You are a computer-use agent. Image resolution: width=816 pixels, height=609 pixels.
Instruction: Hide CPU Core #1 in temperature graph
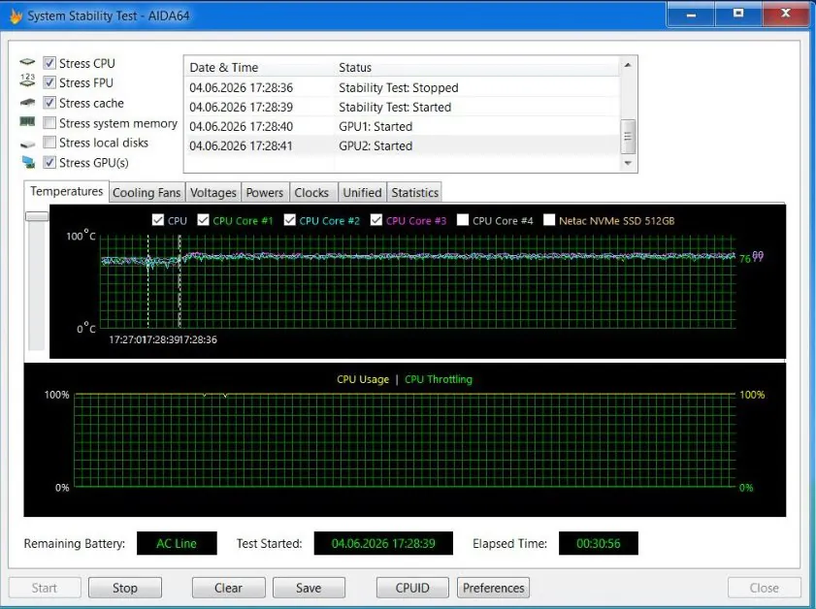[203, 220]
